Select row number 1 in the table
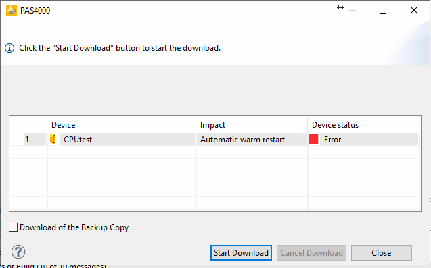The image size is (431, 268). (27, 140)
